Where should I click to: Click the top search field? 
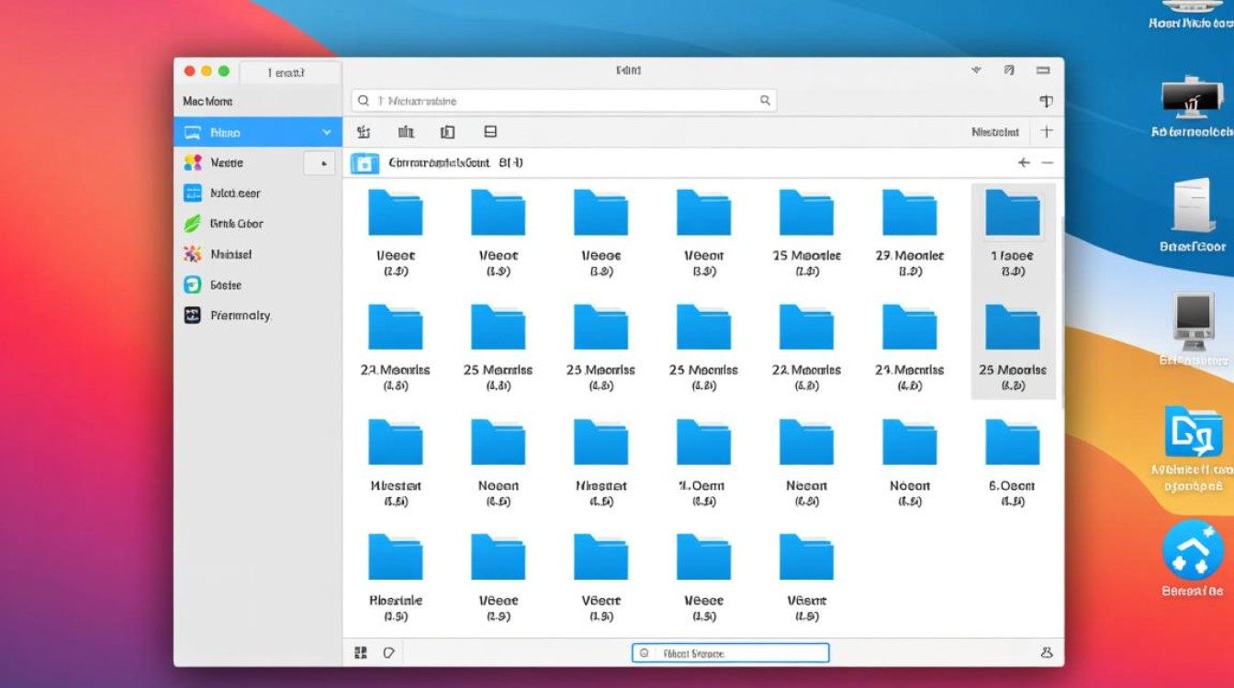(x=564, y=101)
